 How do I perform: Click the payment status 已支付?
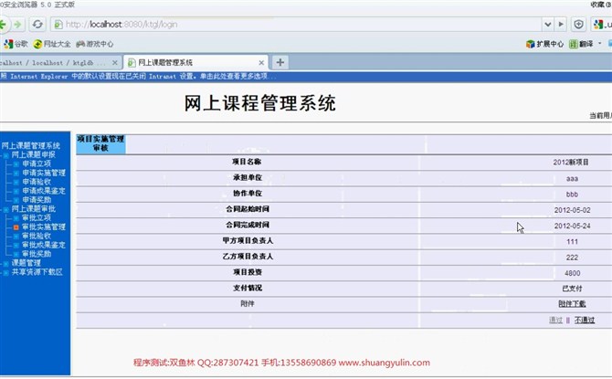(572, 289)
